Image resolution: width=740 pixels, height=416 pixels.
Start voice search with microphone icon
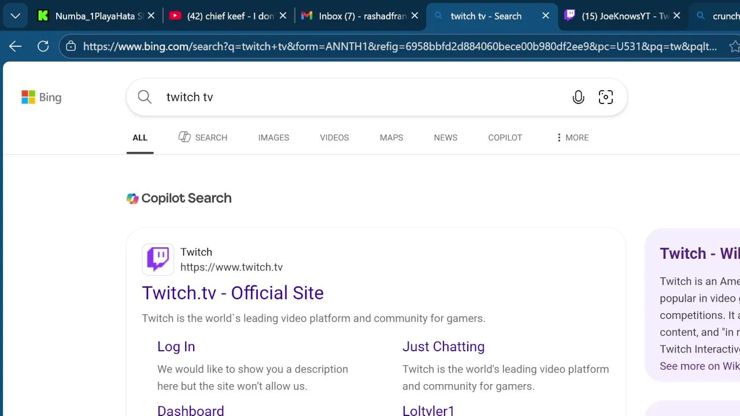click(x=578, y=97)
